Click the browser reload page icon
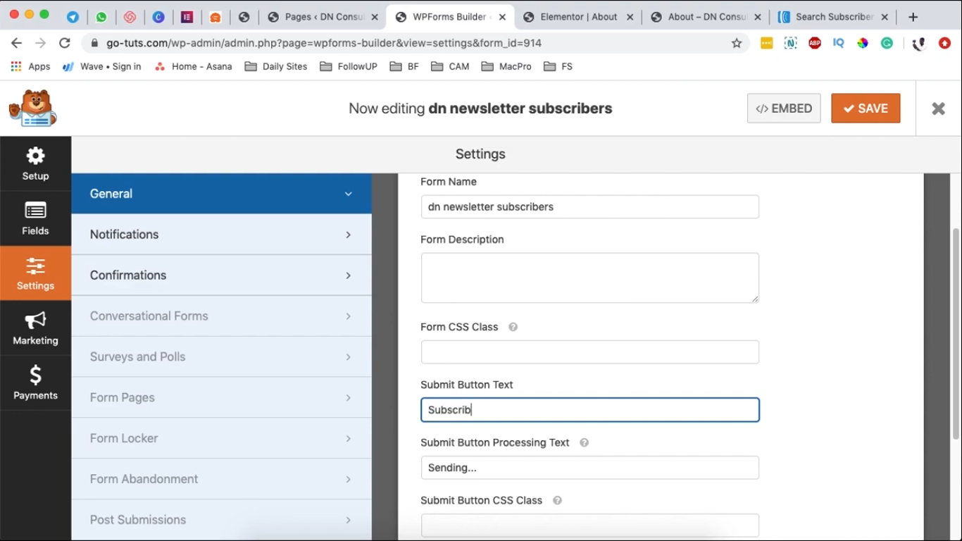 (x=65, y=43)
